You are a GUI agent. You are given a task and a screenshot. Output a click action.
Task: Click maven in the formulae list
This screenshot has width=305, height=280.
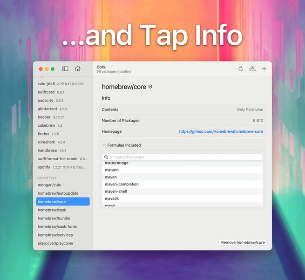point(182,177)
